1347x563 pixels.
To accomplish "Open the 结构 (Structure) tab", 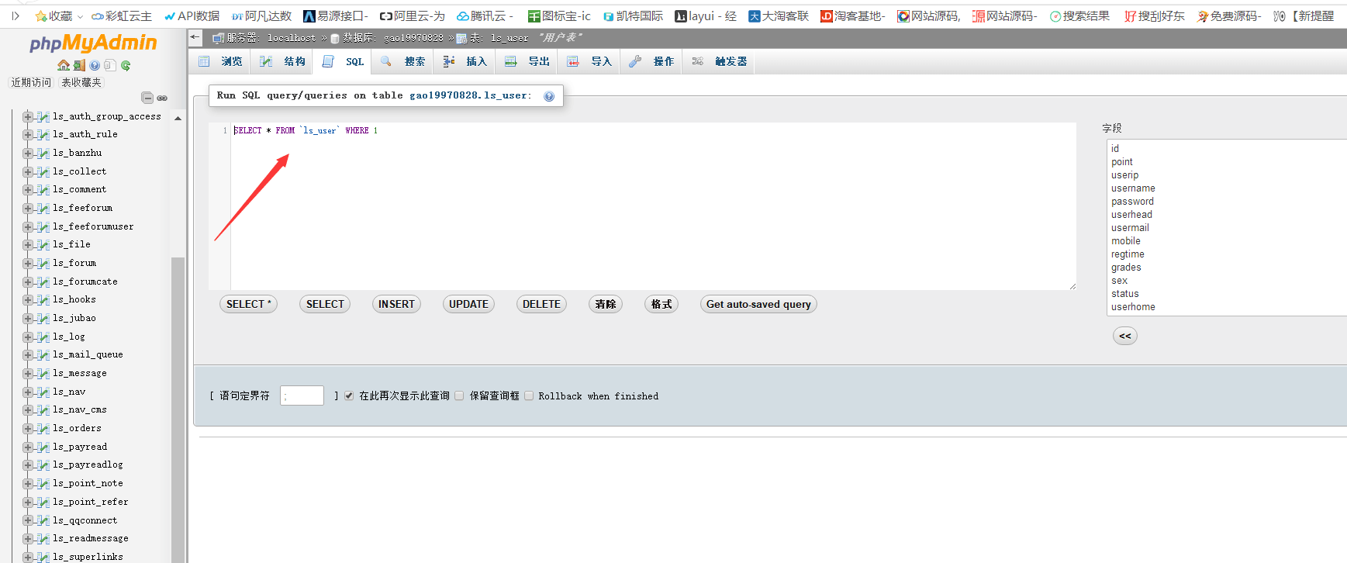I will [x=282, y=61].
